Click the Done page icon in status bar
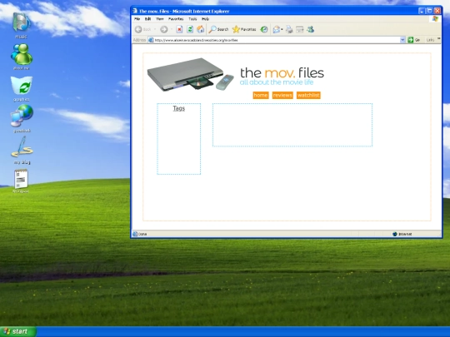Image resolution: width=450 pixels, height=337 pixels. click(135, 234)
